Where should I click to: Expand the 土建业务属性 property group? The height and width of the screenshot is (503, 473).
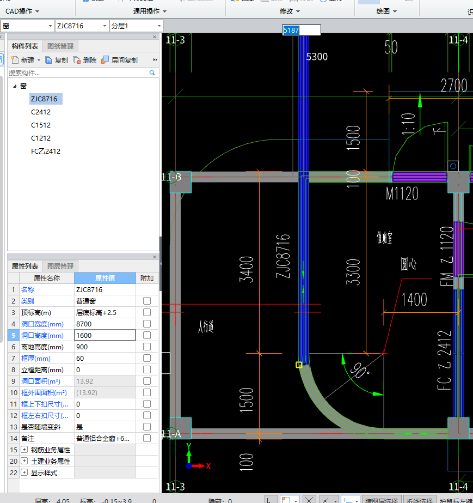click(x=24, y=461)
